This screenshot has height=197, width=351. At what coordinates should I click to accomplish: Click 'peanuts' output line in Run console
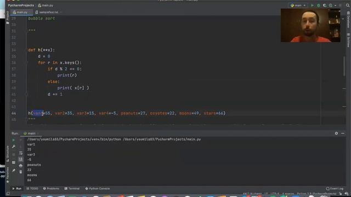pos(34,165)
